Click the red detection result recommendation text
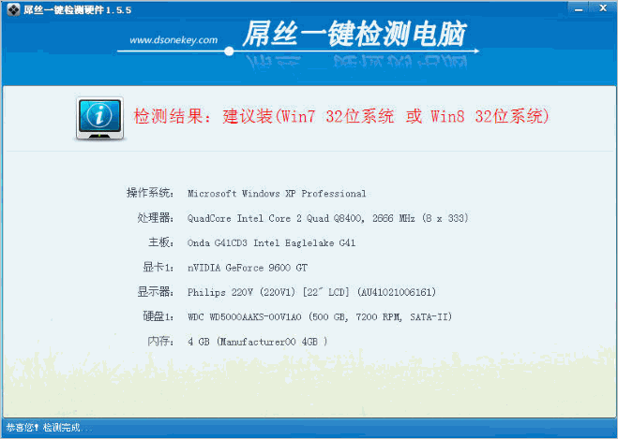Viewport: 618px width, 439px height. (341, 116)
